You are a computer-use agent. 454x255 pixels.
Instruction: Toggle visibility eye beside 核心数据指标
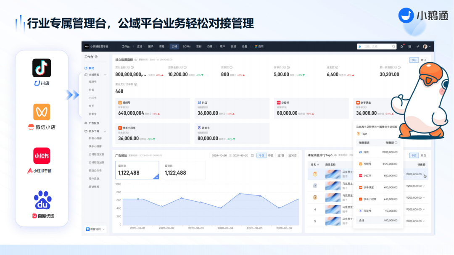coord(136,60)
